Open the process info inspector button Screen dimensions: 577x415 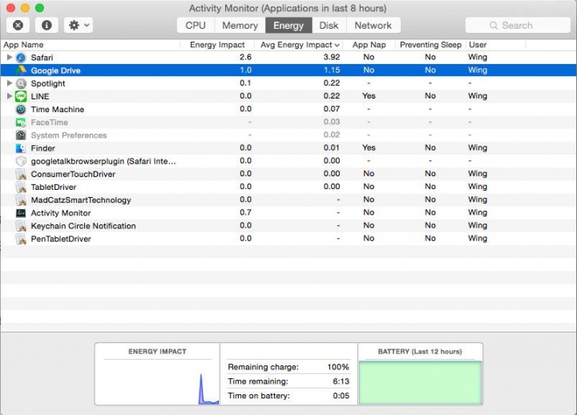46,26
